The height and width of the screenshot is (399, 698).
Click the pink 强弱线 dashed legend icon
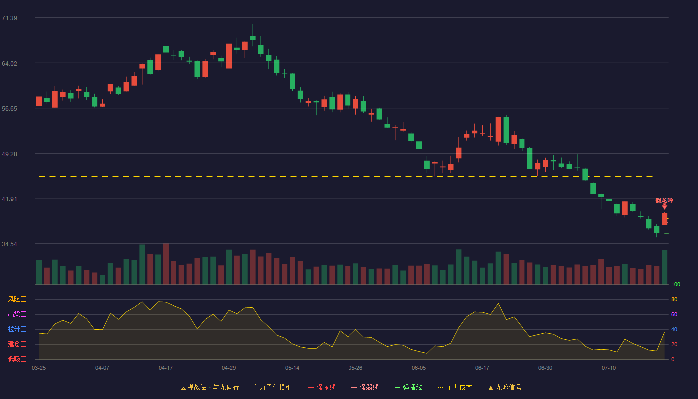click(x=354, y=387)
